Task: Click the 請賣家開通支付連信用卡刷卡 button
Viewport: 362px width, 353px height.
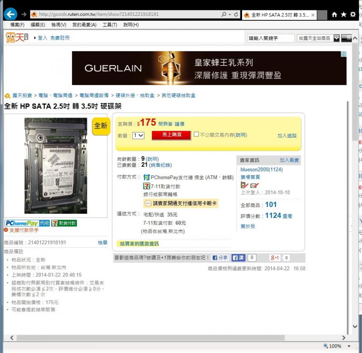Action: [x=181, y=203]
